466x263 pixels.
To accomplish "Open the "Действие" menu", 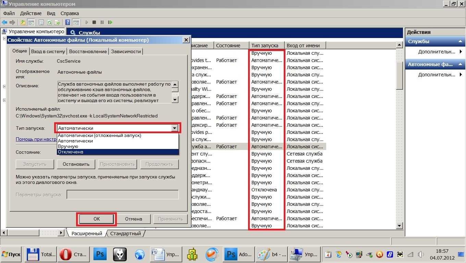I will [31, 13].
